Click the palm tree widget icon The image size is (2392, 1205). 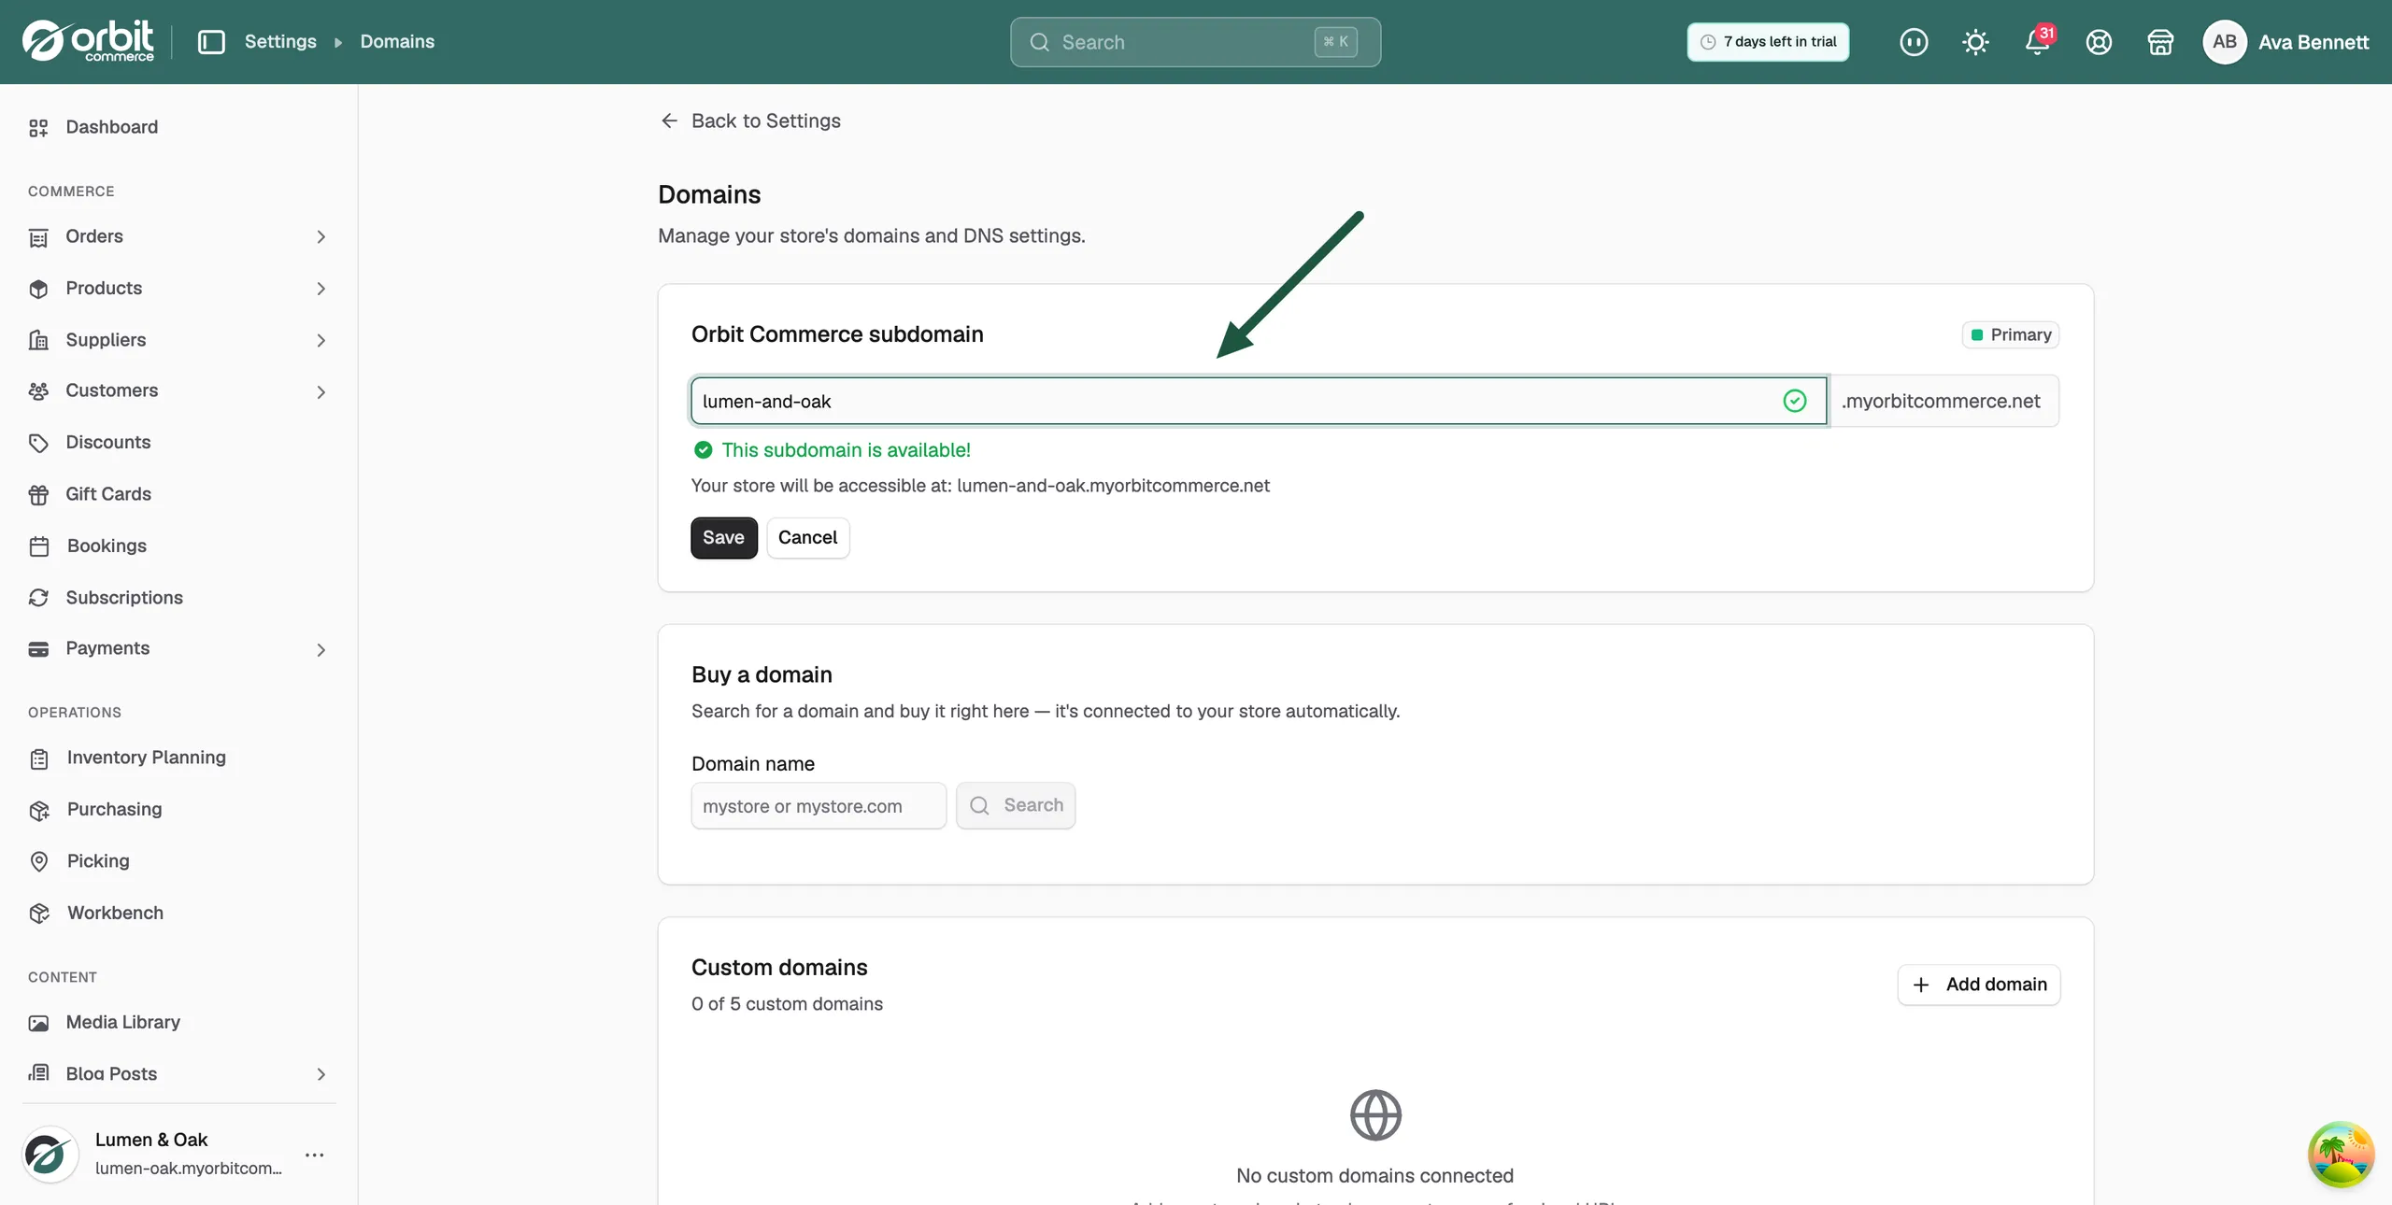pos(2341,1154)
